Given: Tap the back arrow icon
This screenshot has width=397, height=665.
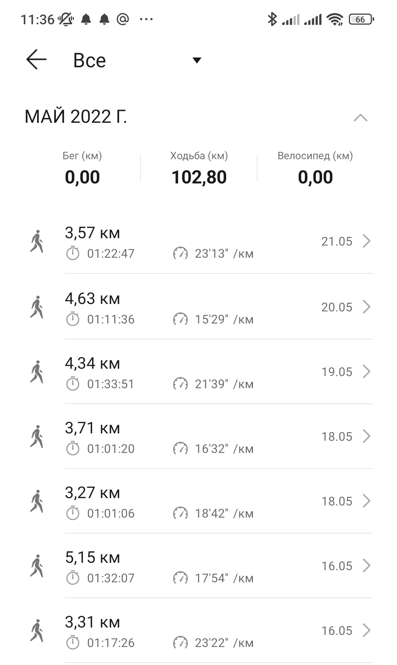Looking at the screenshot, I should [x=36, y=60].
